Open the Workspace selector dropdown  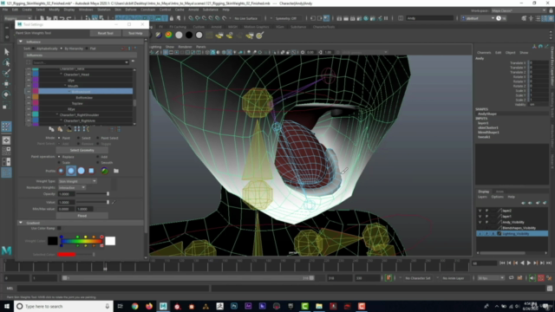click(519, 10)
